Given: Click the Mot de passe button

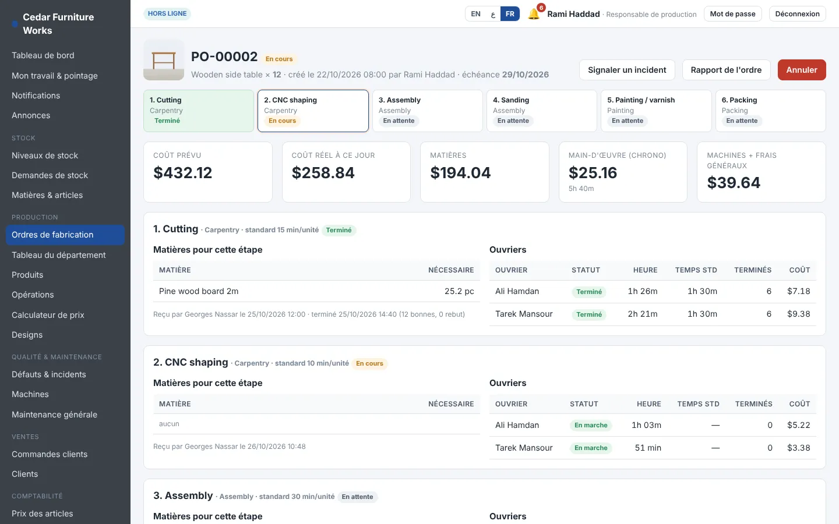Looking at the screenshot, I should (x=732, y=14).
